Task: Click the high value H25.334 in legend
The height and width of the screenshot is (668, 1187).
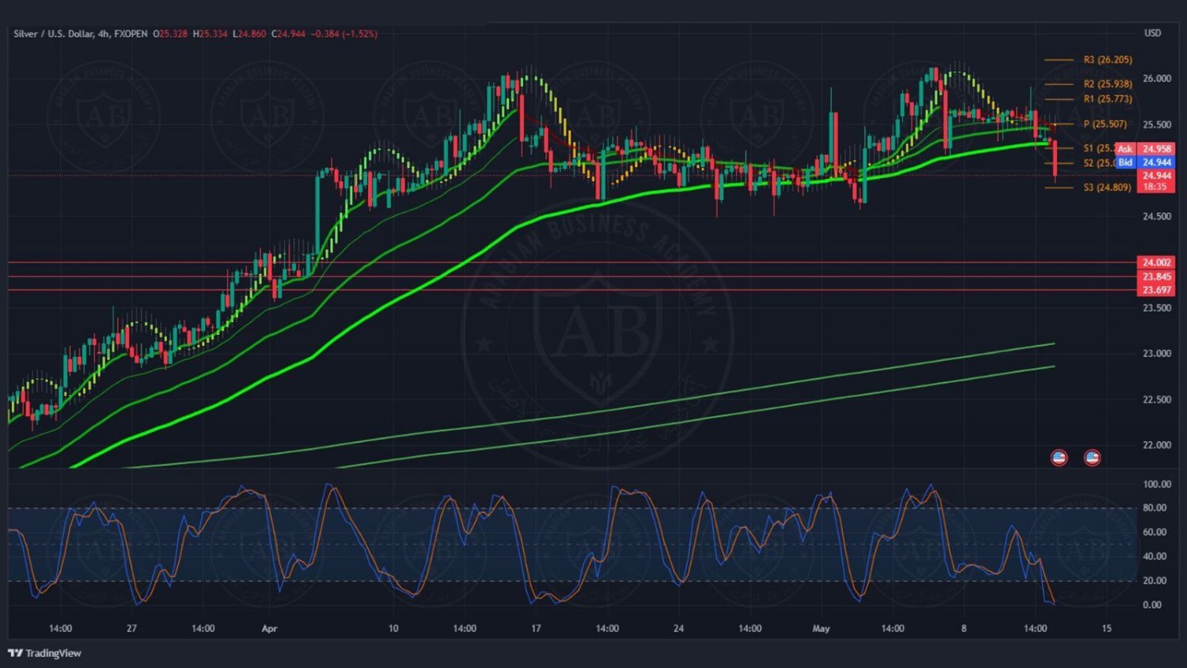Action: [x=210, y=34]
